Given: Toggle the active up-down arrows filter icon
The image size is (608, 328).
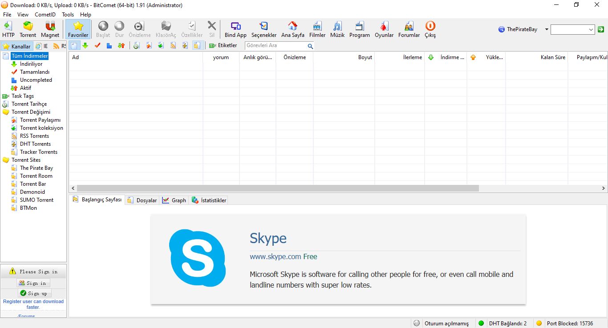Looking at the screenshot, I should [x=121, y=45].
